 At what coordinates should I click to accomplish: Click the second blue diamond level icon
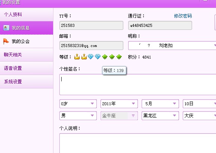pyautogui.click(x=98, y=57)
